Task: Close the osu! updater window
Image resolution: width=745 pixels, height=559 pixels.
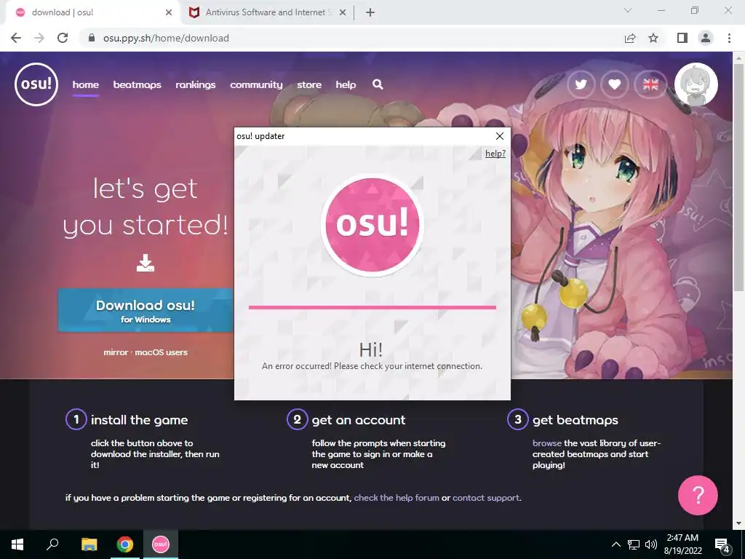Action: pos(499,136)
